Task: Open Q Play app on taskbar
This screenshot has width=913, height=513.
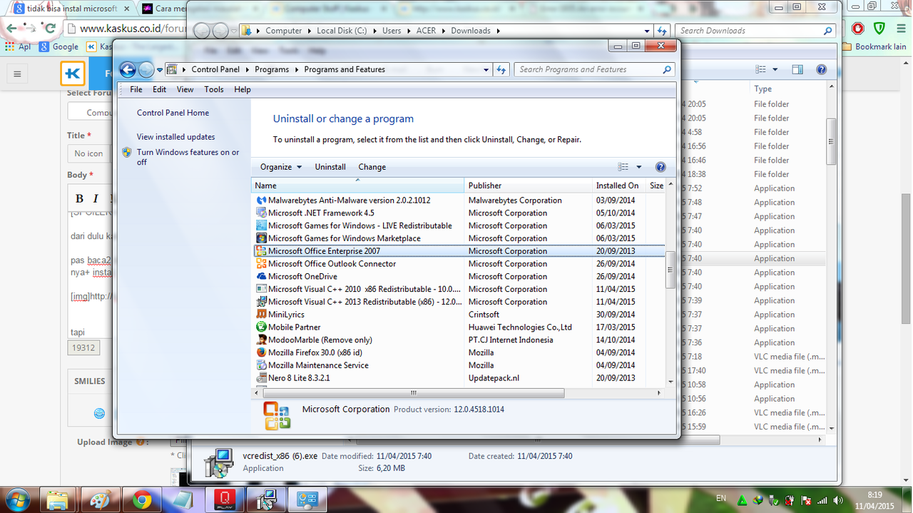Action: [x=225, y=499]
